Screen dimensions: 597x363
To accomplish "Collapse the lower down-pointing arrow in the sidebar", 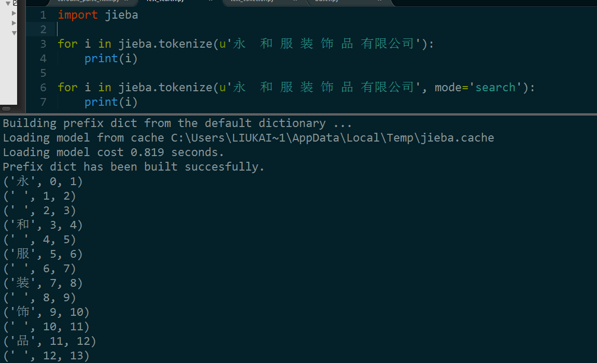I will click(13, 33).
